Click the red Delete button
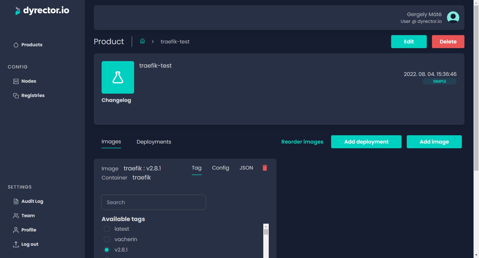The width and height of the screenshot is (479, 258). 448,42
